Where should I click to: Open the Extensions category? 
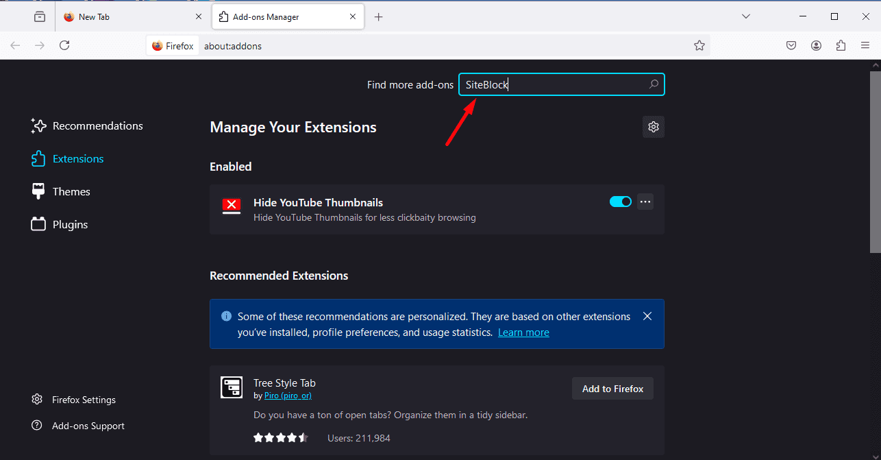click(67, 159)
